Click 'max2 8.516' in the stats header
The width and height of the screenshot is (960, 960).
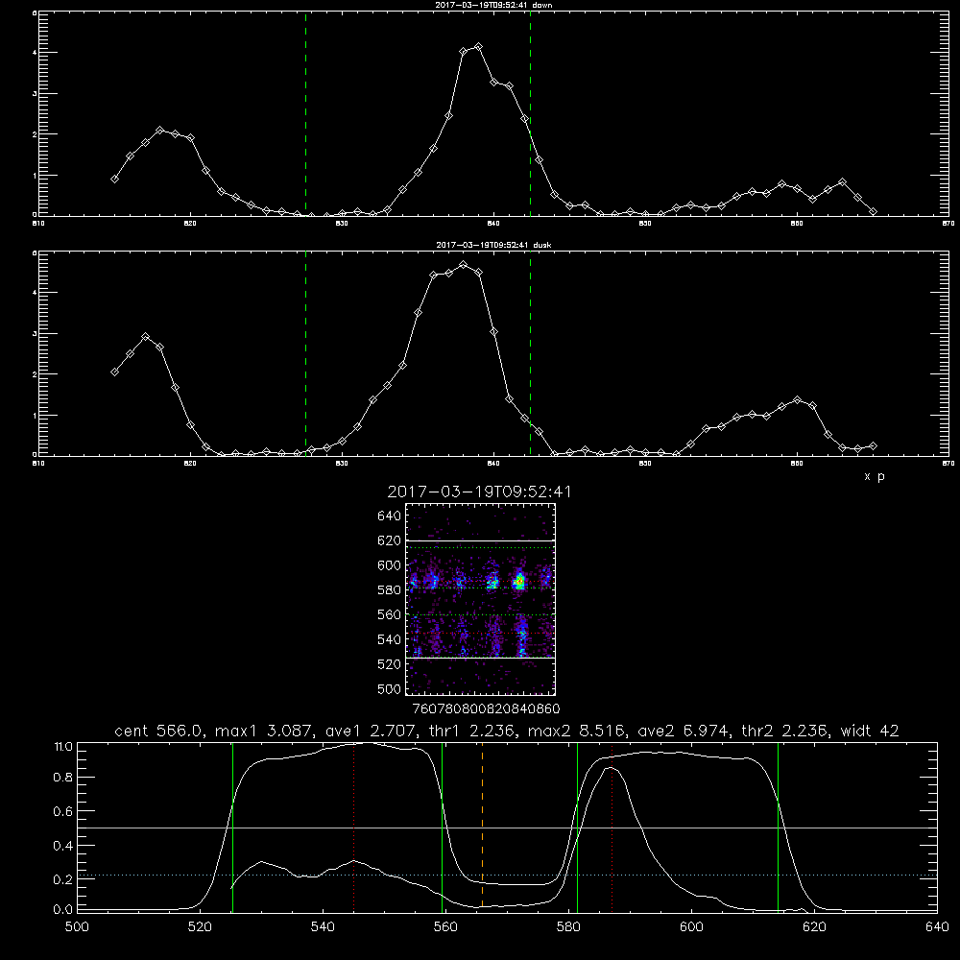pos(577,731)
